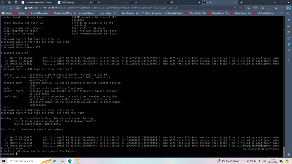
Task: Switch to the R1 tab
Action: point(147,2)
